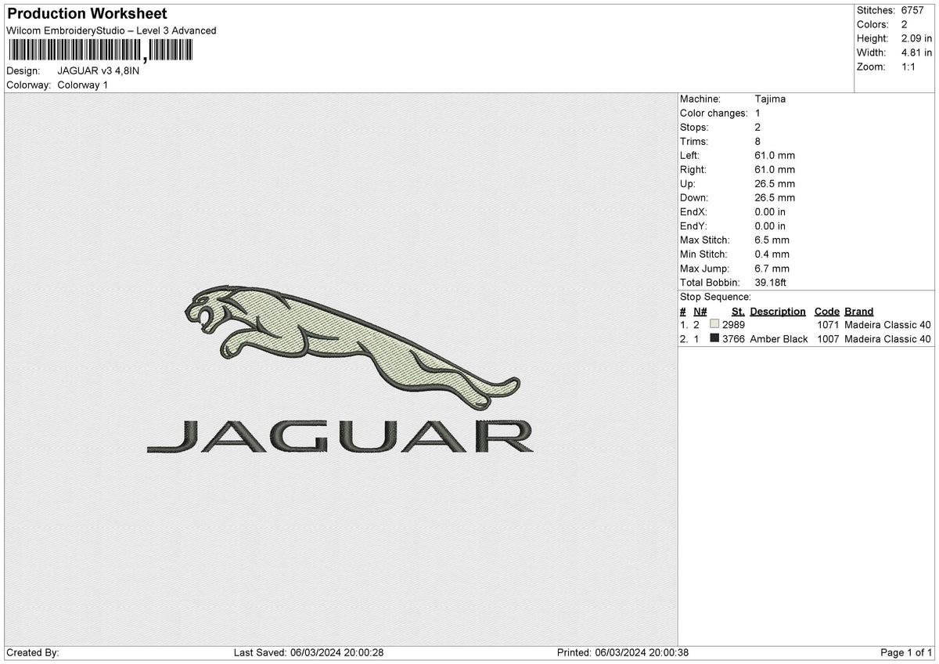Image resolution: width=939 pixels, height=664 pixels.
Task: Click the Stop Sequence heading
Action: (715, 297)
